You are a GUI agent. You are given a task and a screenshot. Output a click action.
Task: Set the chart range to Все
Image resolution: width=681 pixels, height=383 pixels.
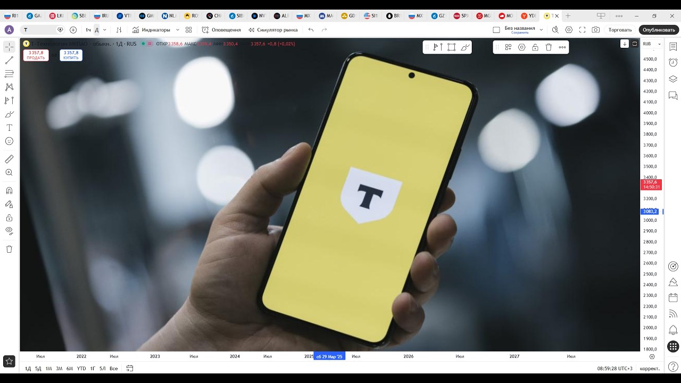[113, 369]
